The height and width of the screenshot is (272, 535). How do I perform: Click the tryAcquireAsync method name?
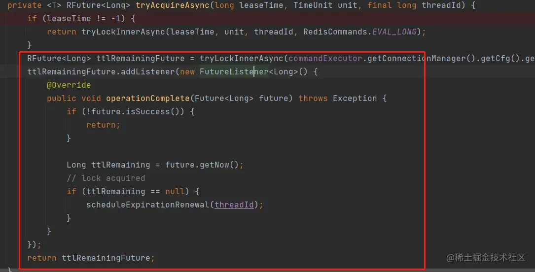pyautogui.click(x=173, y=5)
